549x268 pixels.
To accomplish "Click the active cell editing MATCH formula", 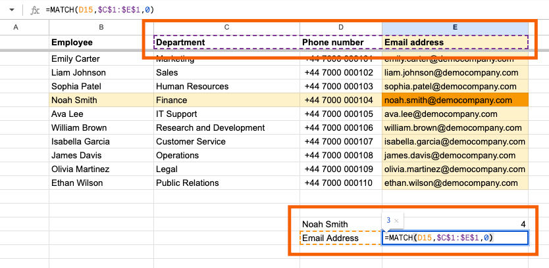I will click(x=455, y=238).
